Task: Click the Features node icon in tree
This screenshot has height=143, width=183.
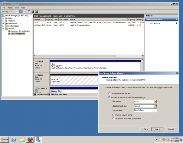Action: 6,21
